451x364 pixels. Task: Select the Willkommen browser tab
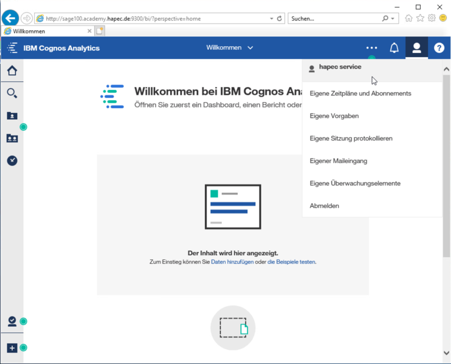[47, 31]
